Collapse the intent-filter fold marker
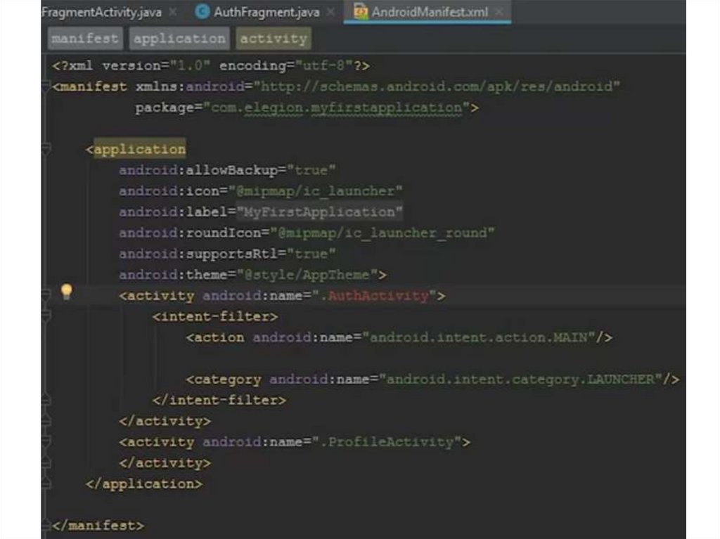The image size is (720, 539). 46,317
